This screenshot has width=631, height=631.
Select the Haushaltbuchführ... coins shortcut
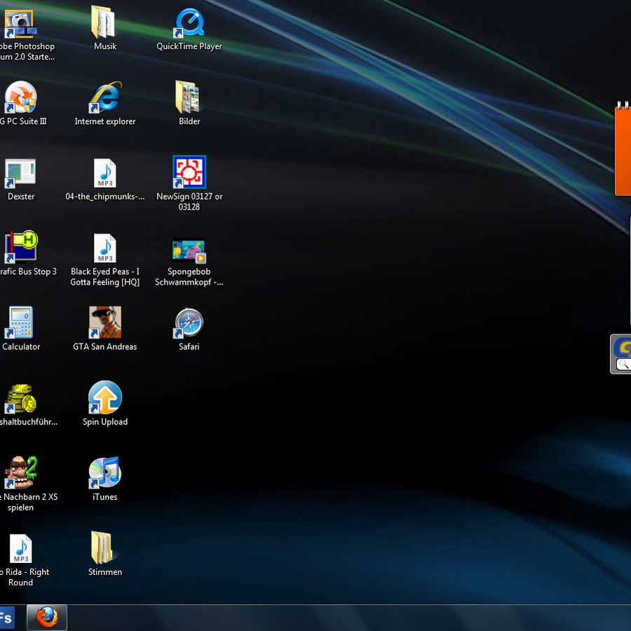click(x=20, y=398)
